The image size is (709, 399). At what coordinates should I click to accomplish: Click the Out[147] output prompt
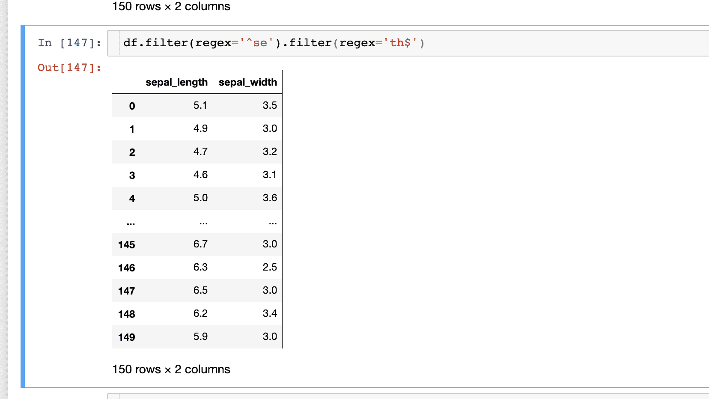tap(69, 68)
